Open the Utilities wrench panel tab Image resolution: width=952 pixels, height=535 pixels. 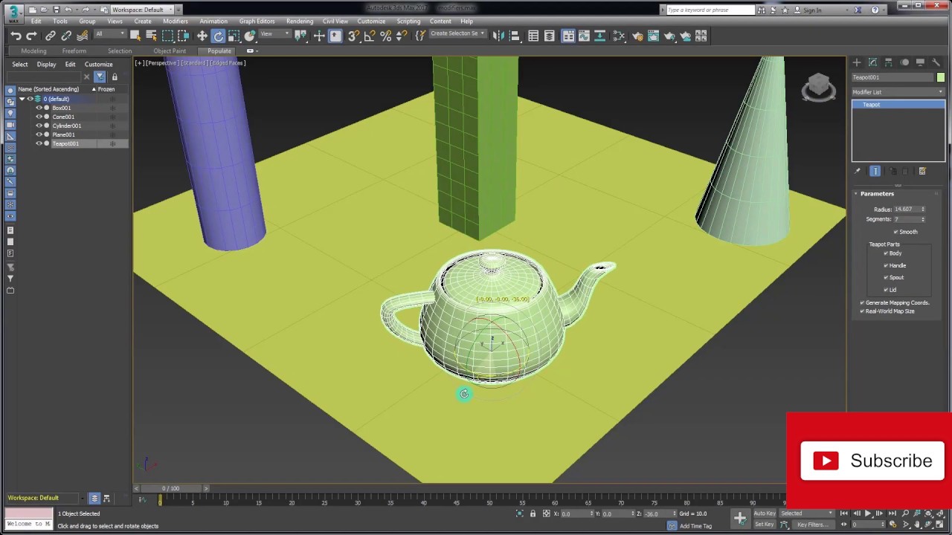936,62
